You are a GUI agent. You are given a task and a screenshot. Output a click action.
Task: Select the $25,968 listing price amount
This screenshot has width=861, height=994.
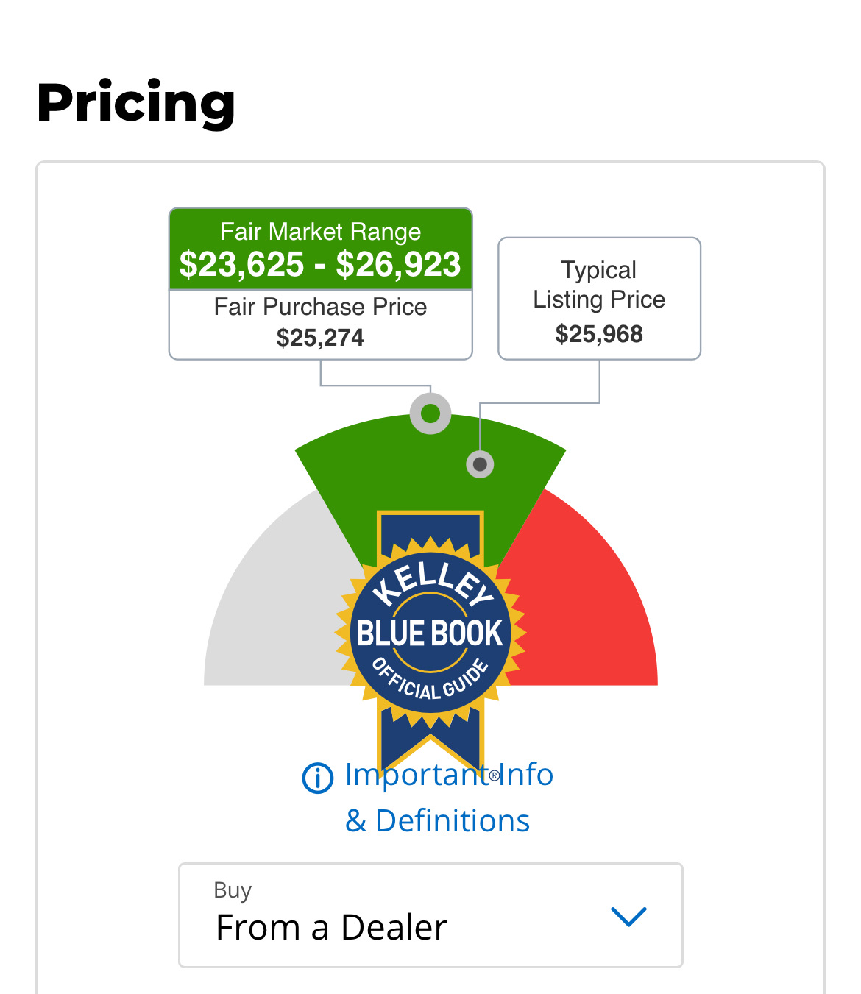point(599,334)
